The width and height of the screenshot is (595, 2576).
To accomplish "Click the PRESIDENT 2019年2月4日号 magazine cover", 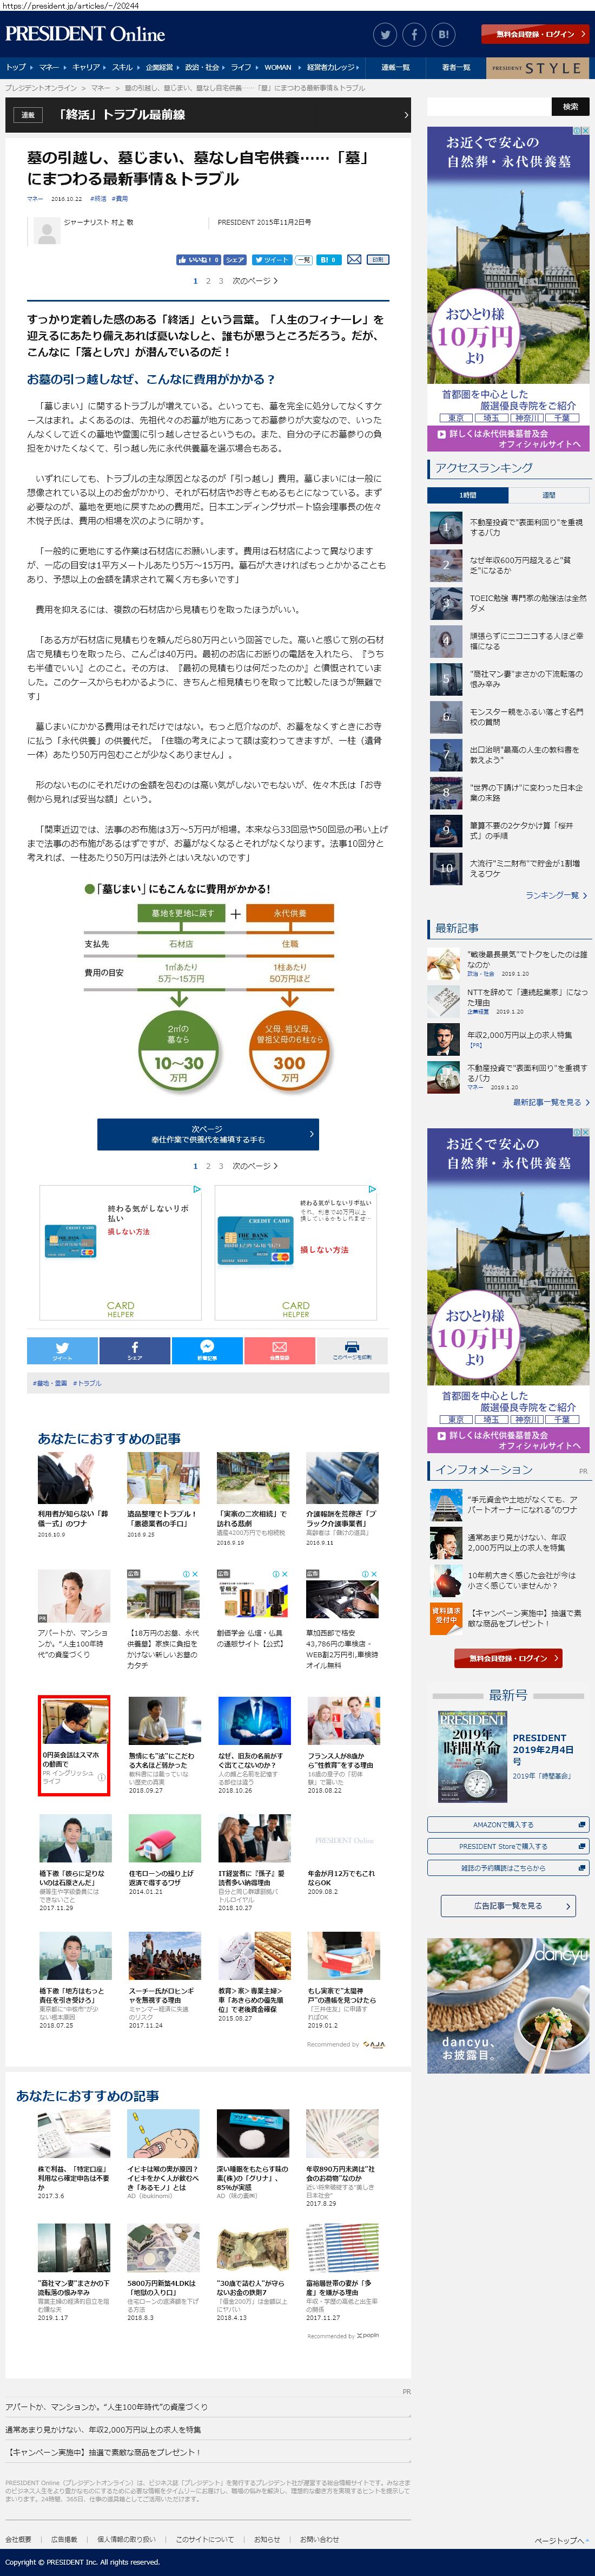I will pos(472,1756).
